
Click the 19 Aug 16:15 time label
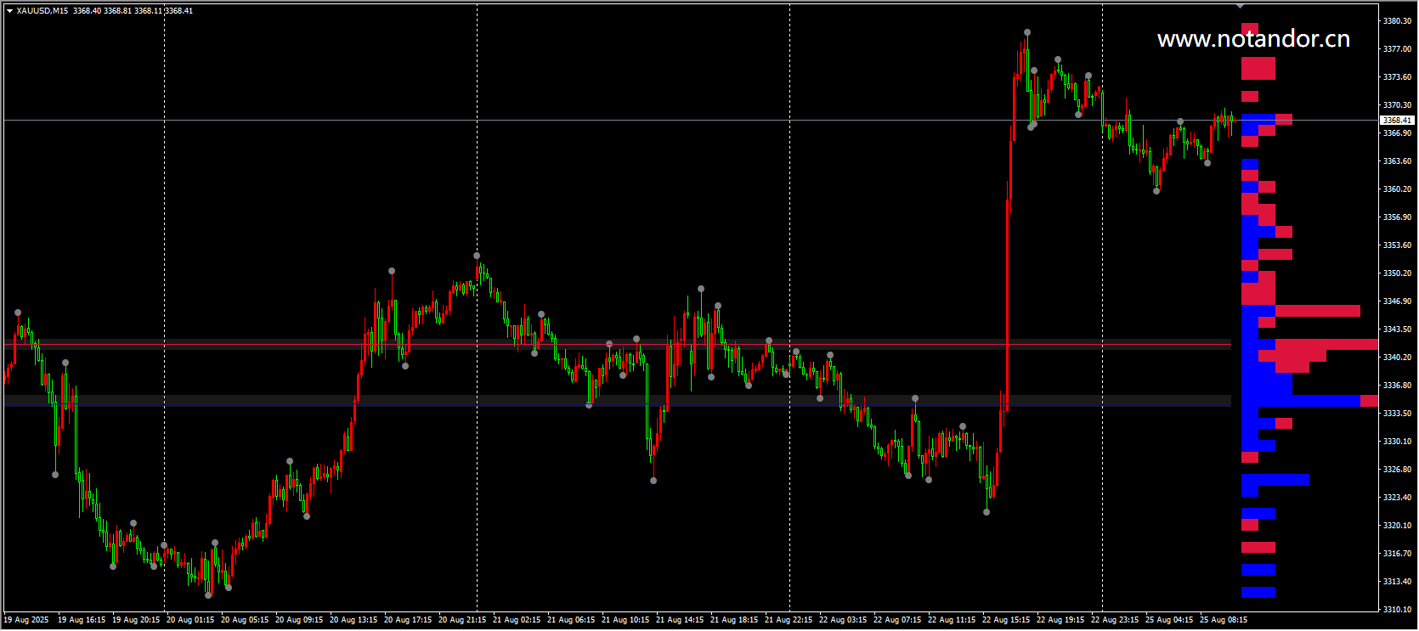tap(82, 620)
